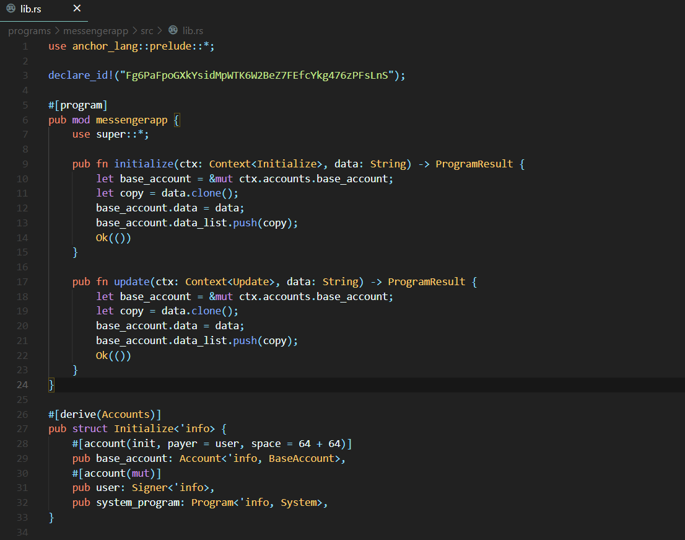This screenshot has width=685, height=540.
Task: Click the messengerapp module name
Action: [x=131, y=120]
